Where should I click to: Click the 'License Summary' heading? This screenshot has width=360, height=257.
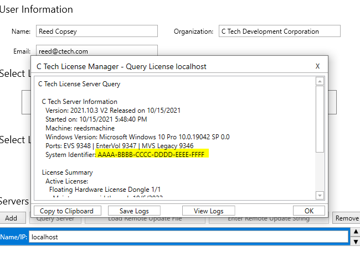click(67, 172)
